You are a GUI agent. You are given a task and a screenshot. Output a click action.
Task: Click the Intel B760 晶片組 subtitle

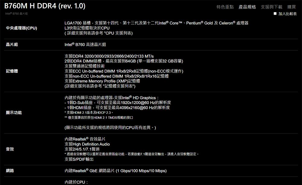click(x=16, y=14)
